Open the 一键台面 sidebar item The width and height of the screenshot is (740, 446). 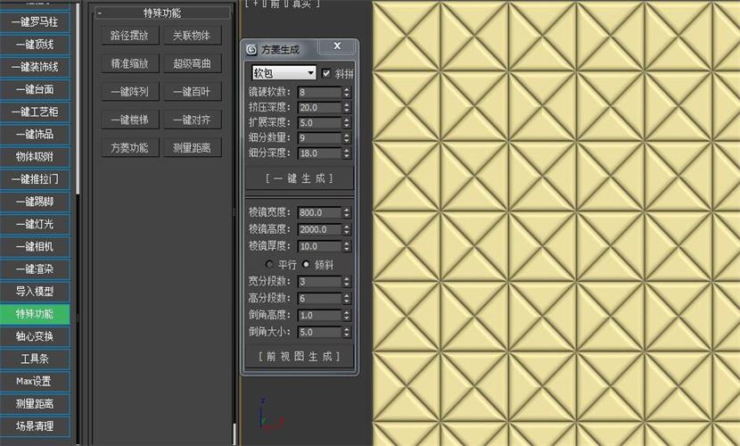coord(35,89)
